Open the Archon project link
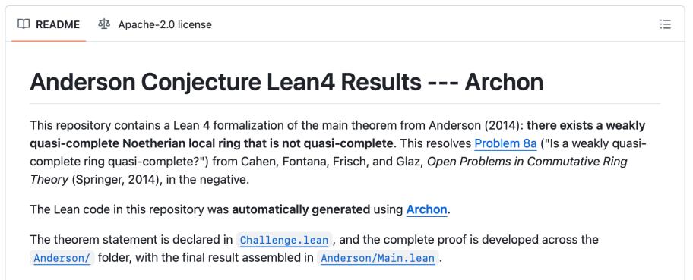 pyautogui.click(x=426, y=209)
